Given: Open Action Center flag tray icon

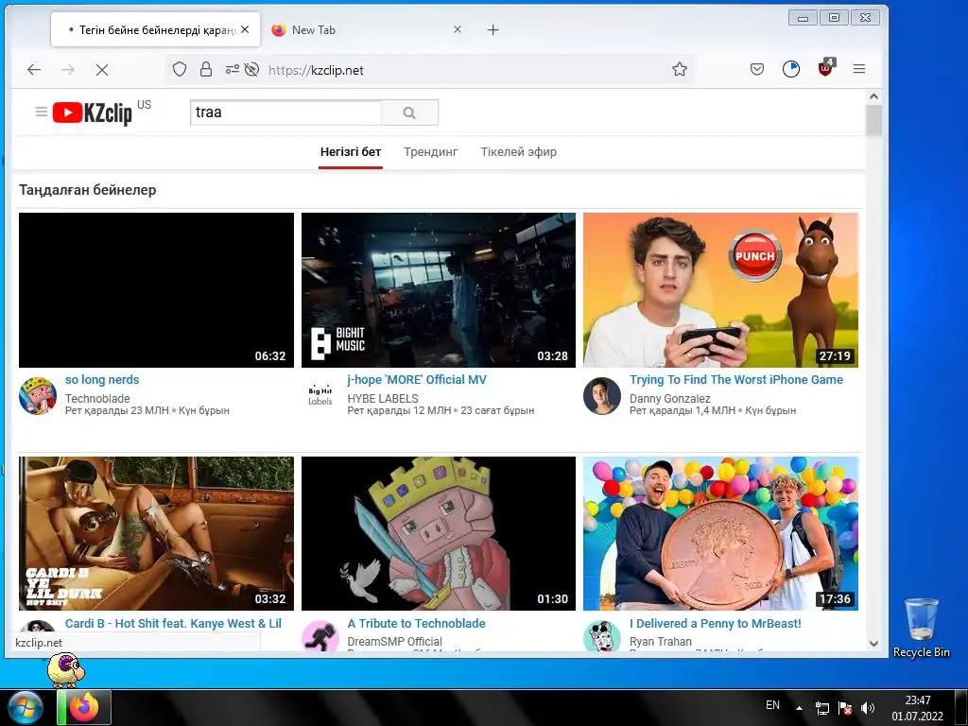Looking at the screenshot, I should pyautogui.click(x=845, y=708).
